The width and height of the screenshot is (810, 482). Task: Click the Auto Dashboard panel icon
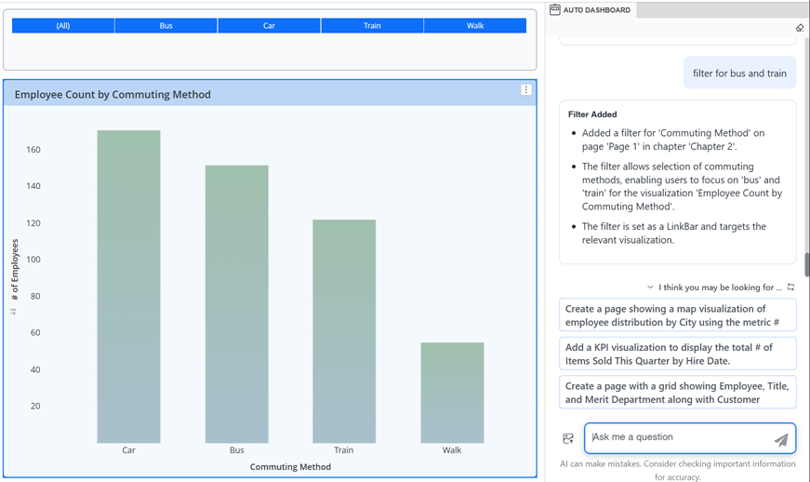555,9
